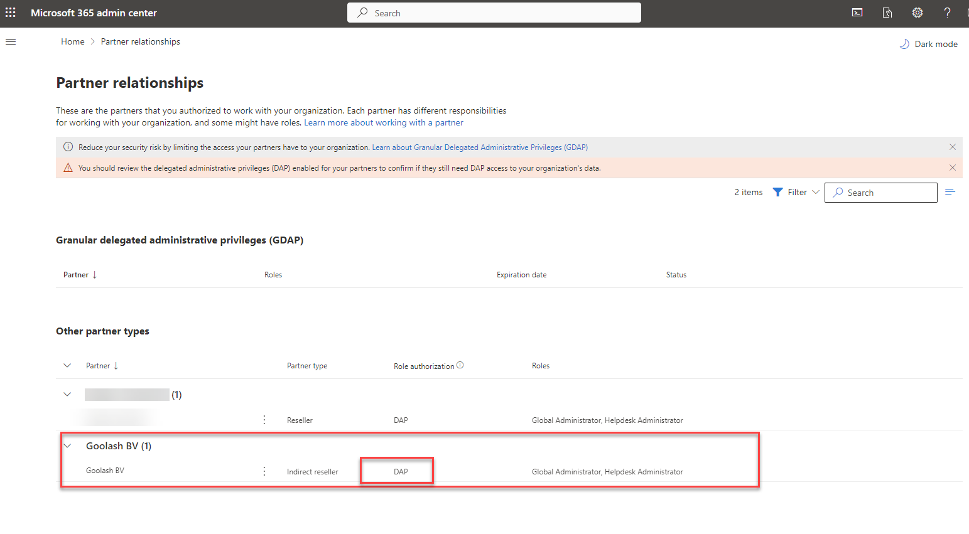The height and width of the screenshot is (534, 969).
Task: Click the top search magnifier icon
Action: pyautogui.click(x=362, y=13)
